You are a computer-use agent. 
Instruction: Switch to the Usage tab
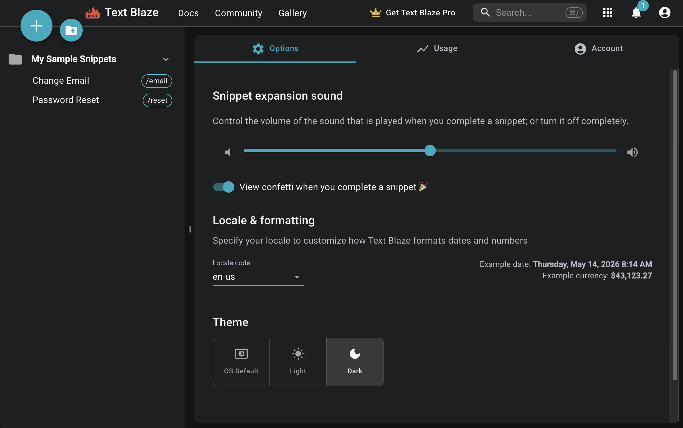437,49
